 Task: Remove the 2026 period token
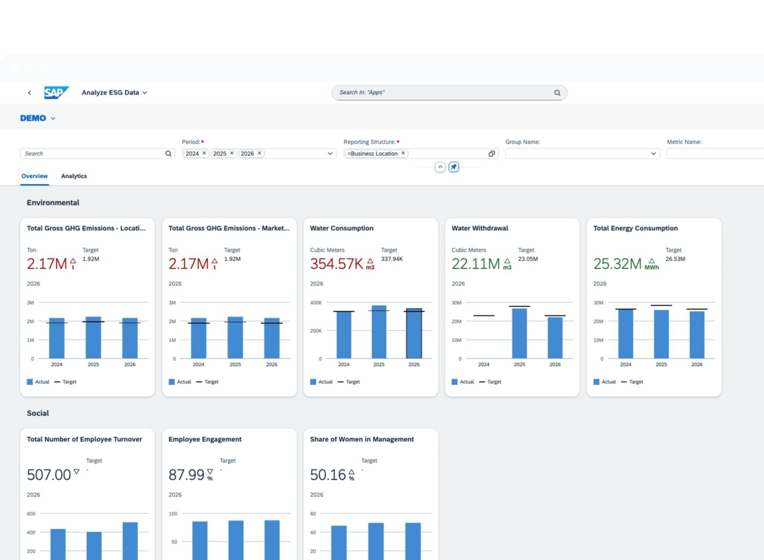coord(259,153)
